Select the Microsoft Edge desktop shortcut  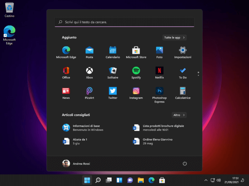point(9,35)
